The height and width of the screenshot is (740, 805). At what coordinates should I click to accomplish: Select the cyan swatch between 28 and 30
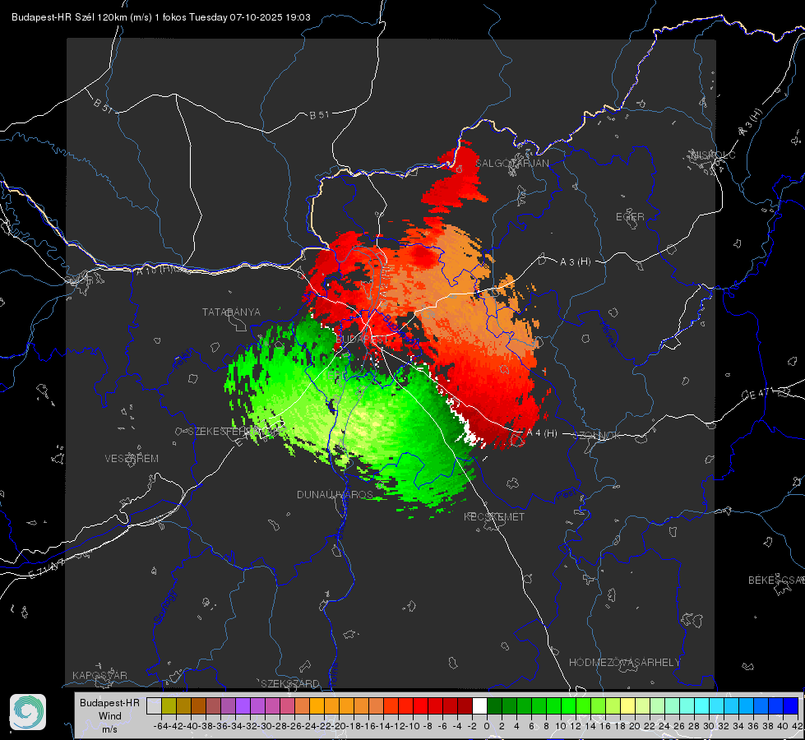coord(702,705)
